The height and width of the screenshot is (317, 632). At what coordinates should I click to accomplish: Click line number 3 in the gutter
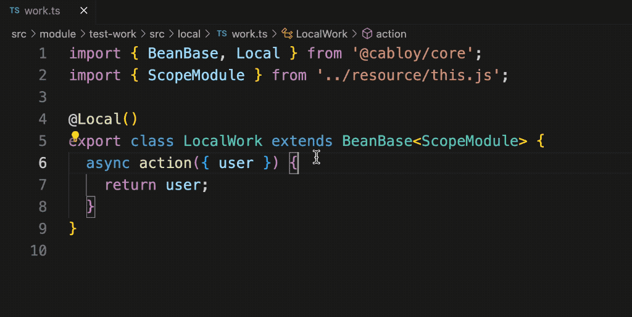click(x=43, y=97)
